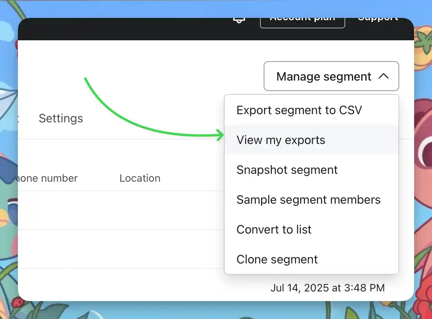
Task: Switch to the Settings tab
Action: pos(61,118)
